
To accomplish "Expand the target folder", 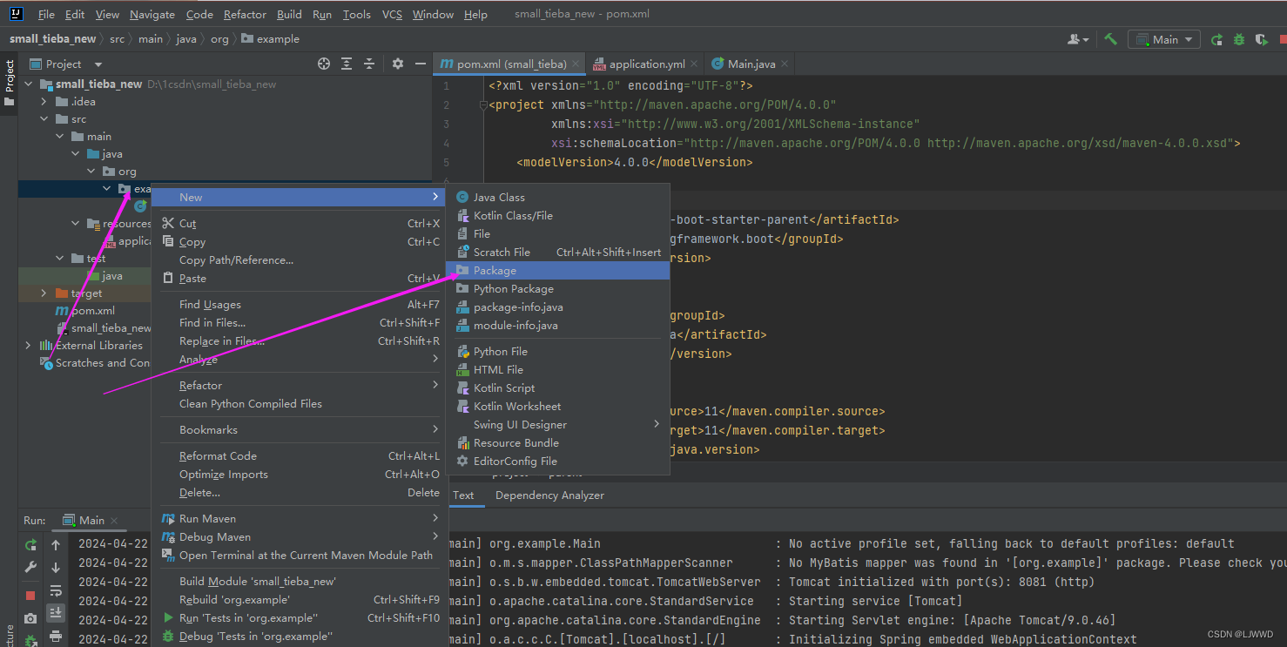I will click(x=44, y=293).
